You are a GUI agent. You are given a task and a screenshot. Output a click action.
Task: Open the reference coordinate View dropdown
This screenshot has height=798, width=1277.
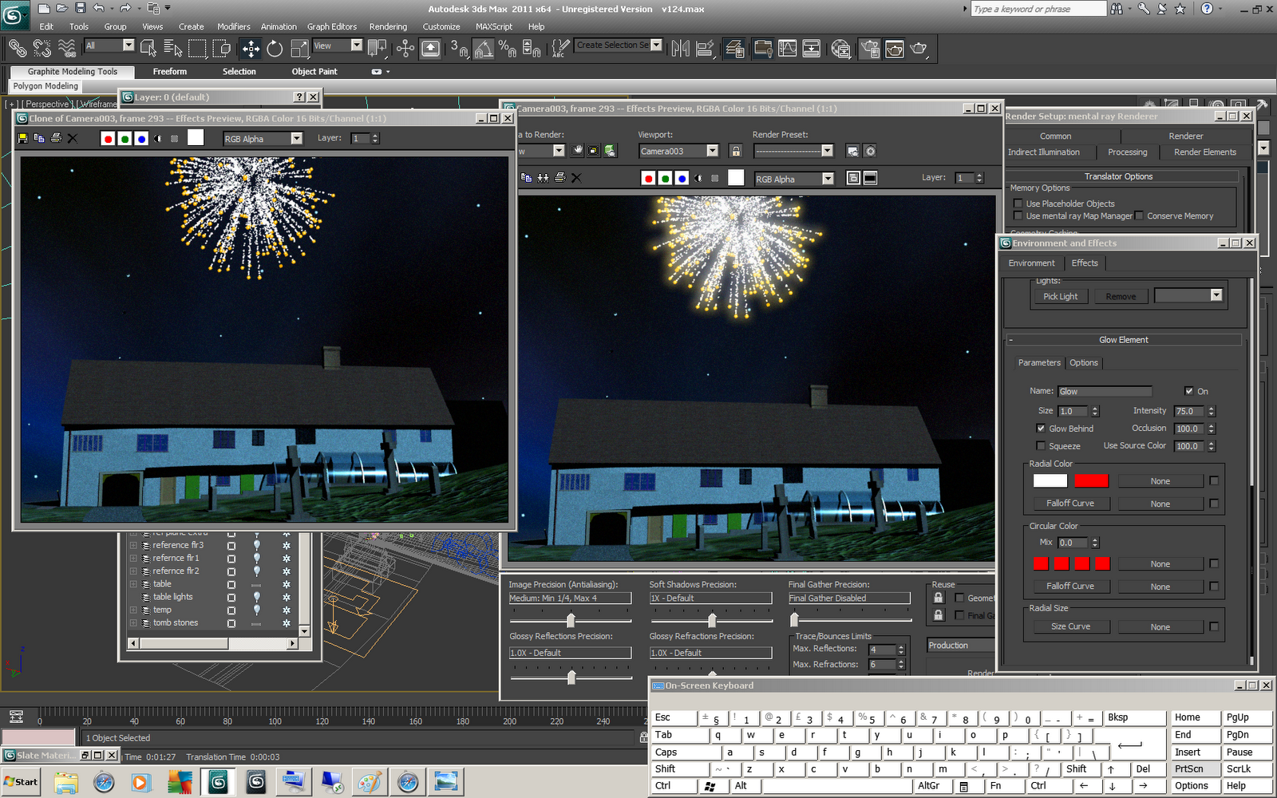[x=338, y=45]
